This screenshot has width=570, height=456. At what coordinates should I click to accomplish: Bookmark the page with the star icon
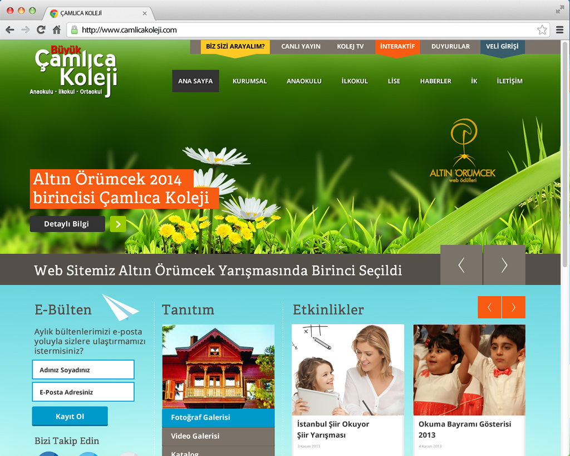(542, 30)
